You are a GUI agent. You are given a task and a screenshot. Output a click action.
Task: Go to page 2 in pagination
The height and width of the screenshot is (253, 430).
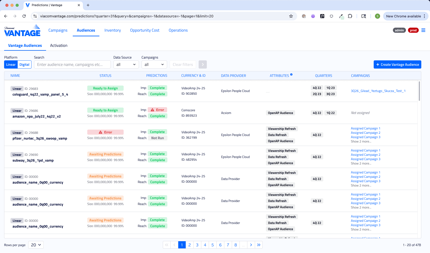[190, 245]
